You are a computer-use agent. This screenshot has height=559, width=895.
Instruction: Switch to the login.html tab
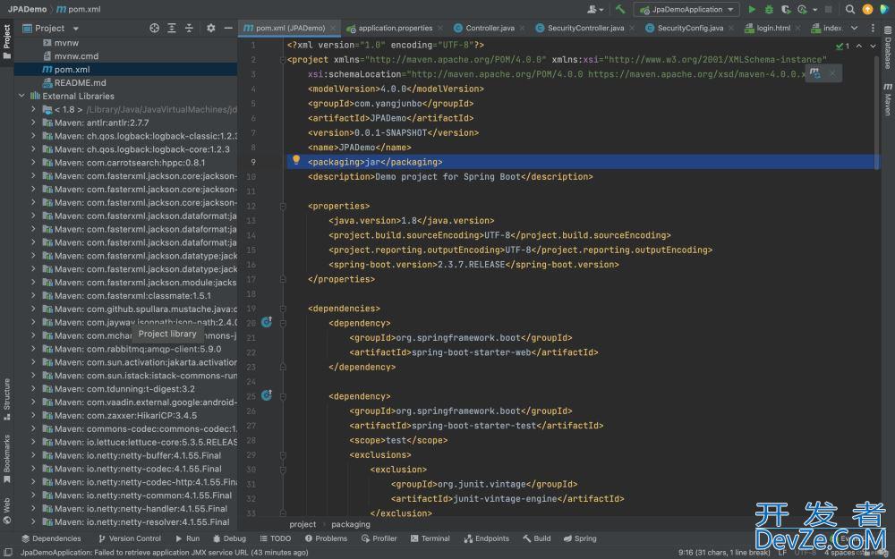773,28
